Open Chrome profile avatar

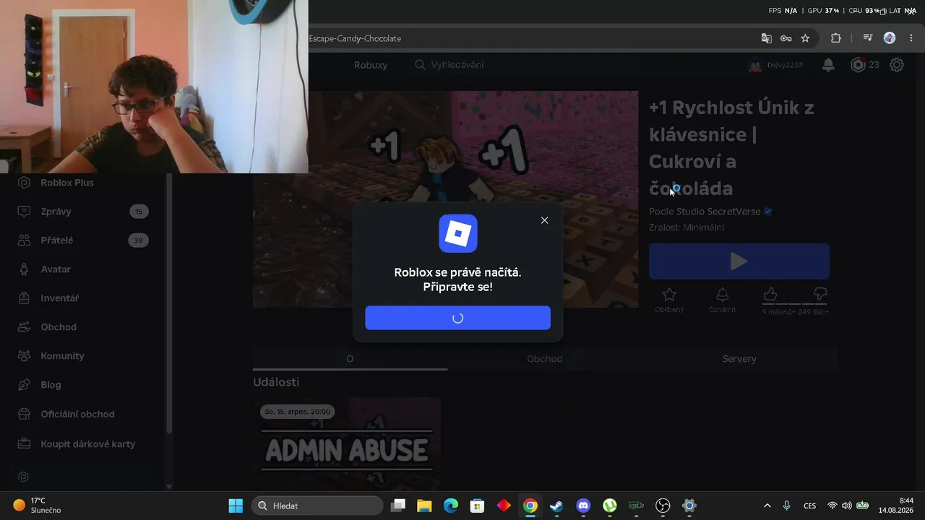[x=890, y=38]
